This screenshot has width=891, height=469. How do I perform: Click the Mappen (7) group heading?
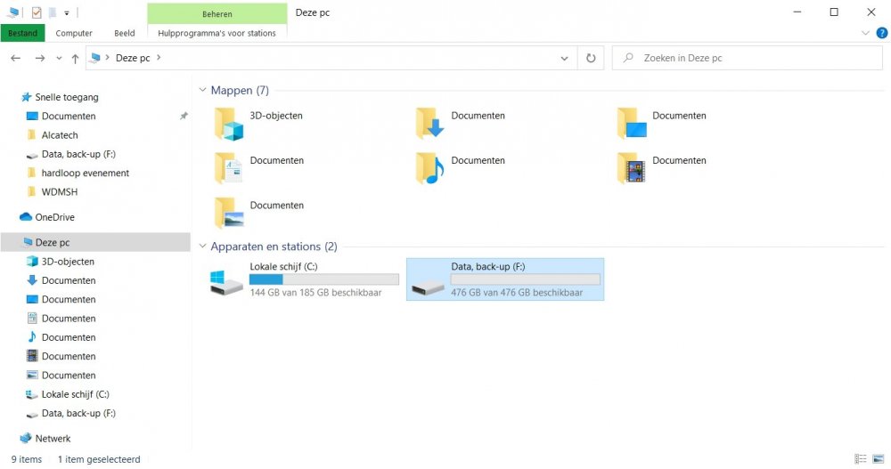tap(240, 90)
